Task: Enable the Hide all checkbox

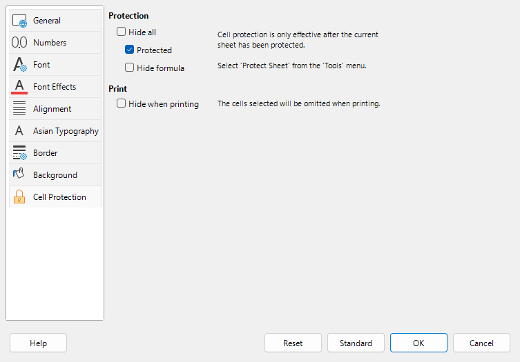Action: [121, 32]
